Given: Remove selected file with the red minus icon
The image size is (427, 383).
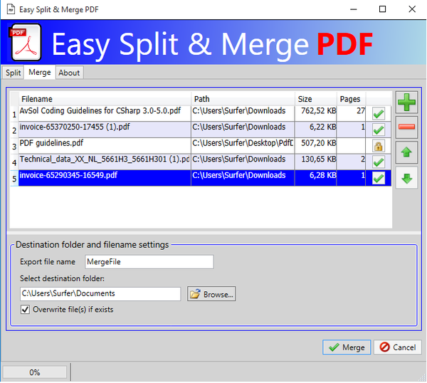Looking at the screenshot, I should pos(406,127).
